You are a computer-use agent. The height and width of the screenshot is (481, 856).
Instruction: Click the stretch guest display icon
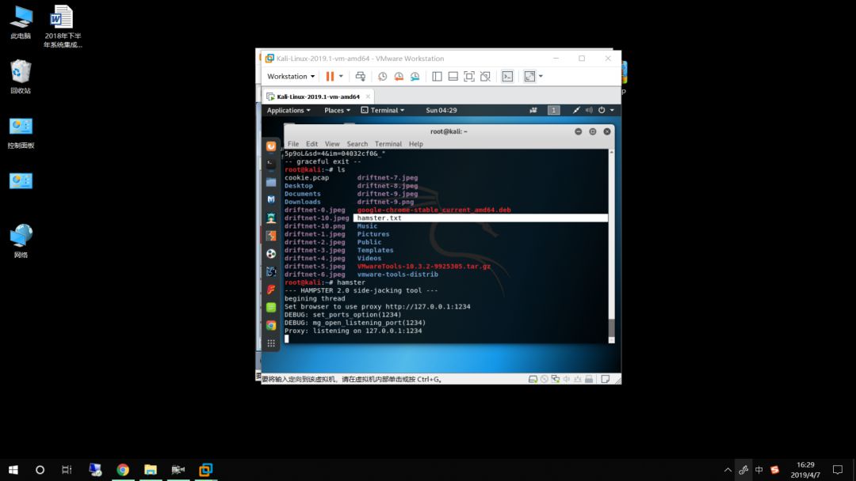point(529,76)
